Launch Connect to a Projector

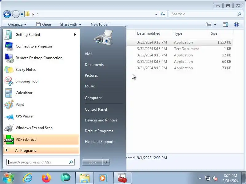point(41,46)
